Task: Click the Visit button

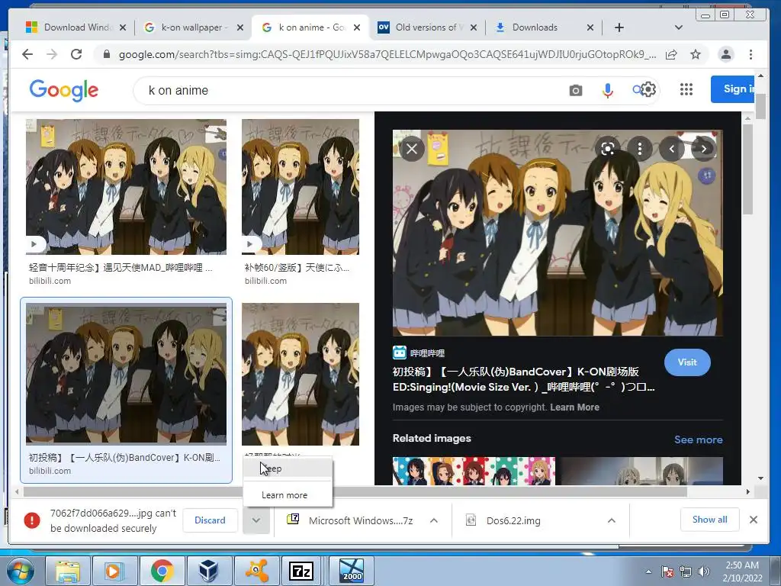Action: click(687, 362)
